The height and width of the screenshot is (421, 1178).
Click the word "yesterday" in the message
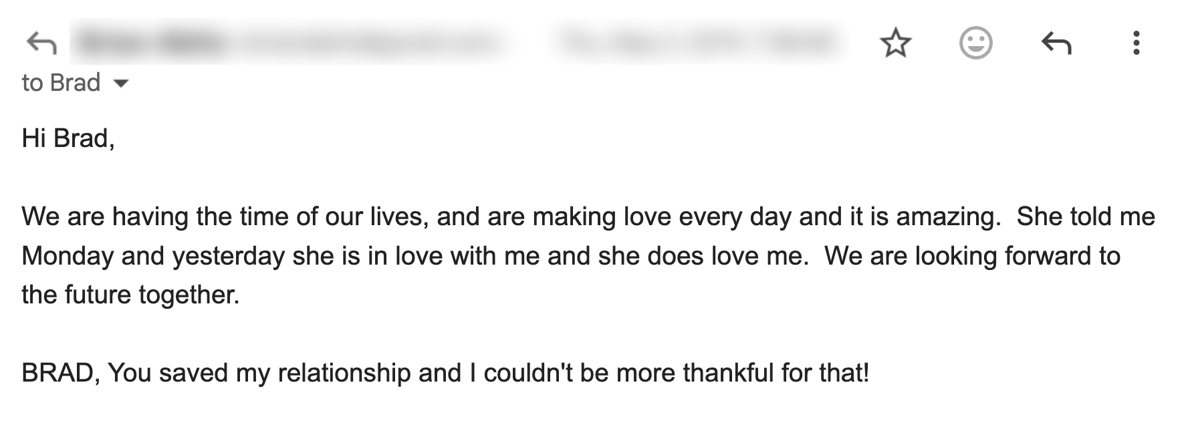229,256
